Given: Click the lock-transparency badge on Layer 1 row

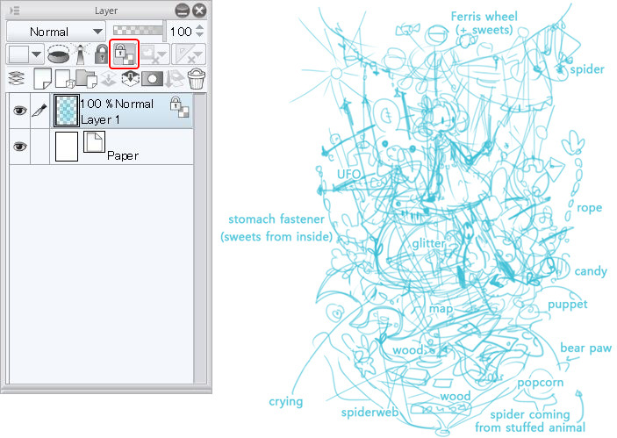Looking at the screenshot, I should (179, 107).
